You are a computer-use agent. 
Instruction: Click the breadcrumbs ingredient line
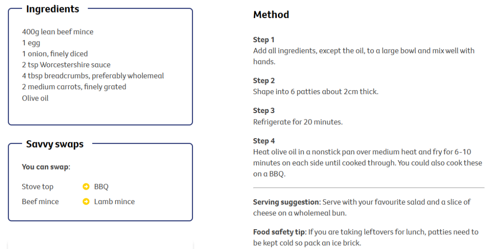click(x=93, y=76)
